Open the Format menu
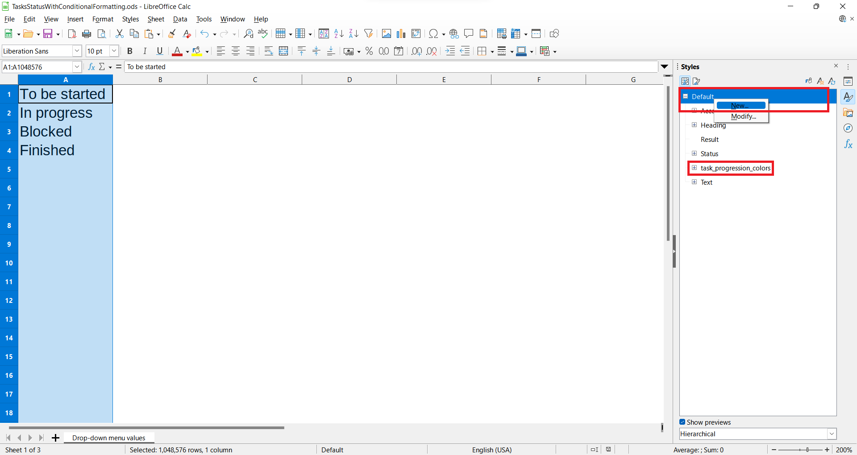This screenshot has width=857, height=455. click(x=103, y=19)
